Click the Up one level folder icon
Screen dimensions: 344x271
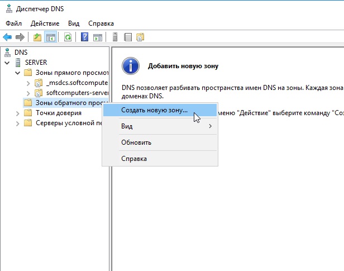(x=37, y=37)
